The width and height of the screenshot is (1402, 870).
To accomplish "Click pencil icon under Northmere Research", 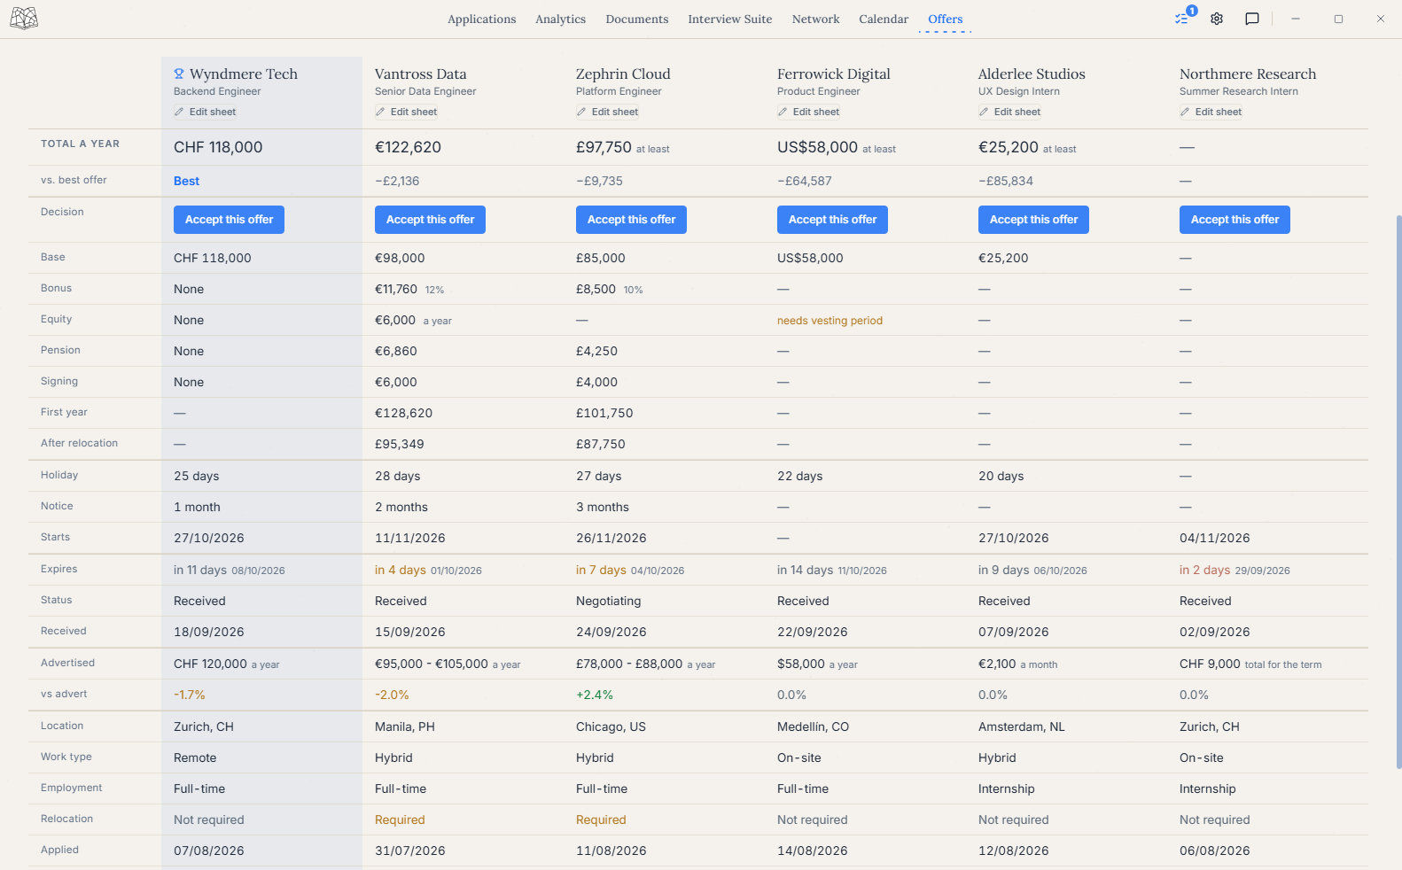I will (1185, 112).
